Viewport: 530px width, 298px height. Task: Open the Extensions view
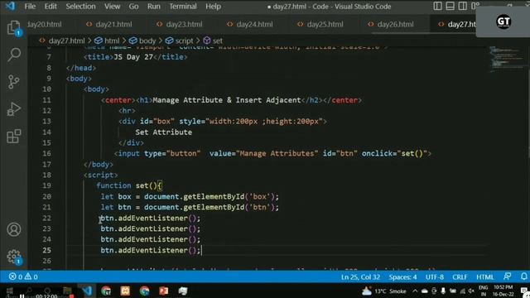[13, 136]
